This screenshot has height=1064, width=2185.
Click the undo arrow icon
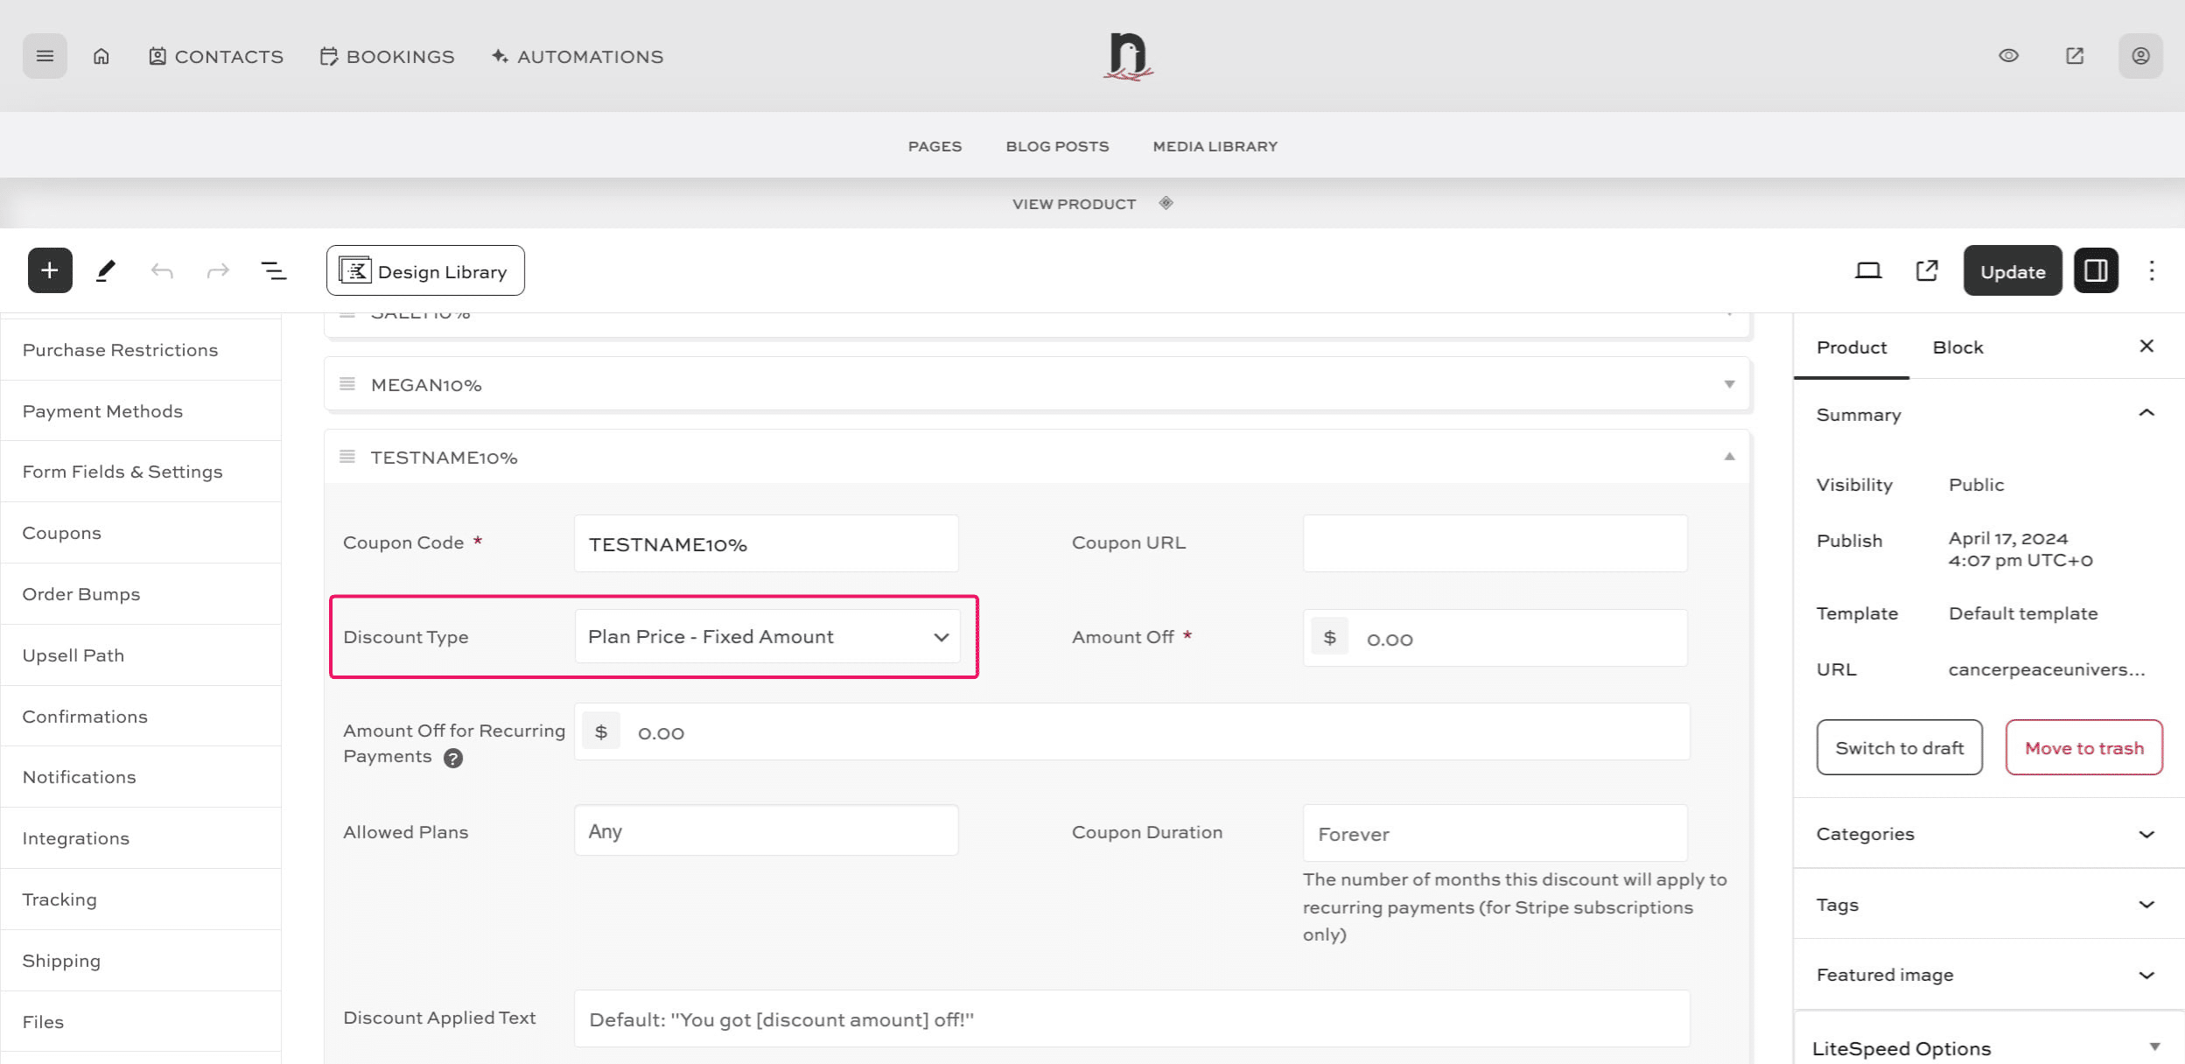pyautogui.click(x=161, y=270)
